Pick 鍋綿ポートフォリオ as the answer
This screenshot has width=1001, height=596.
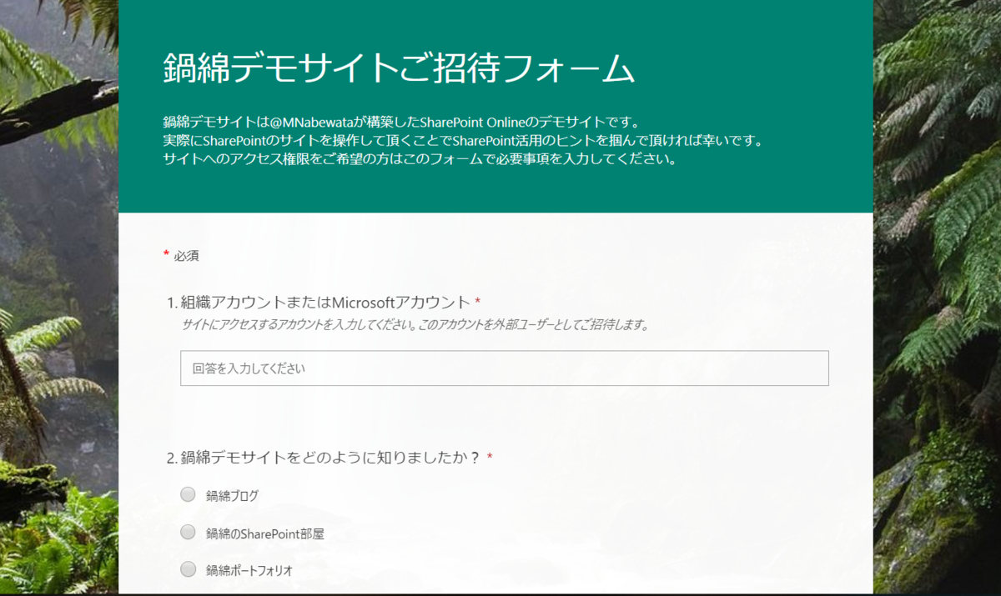pos(188,569)
